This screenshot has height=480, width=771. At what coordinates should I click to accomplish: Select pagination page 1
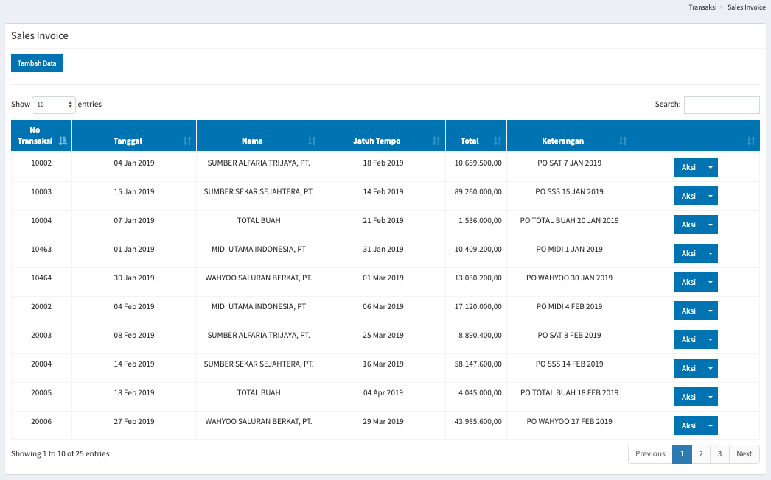coord(682,454)
